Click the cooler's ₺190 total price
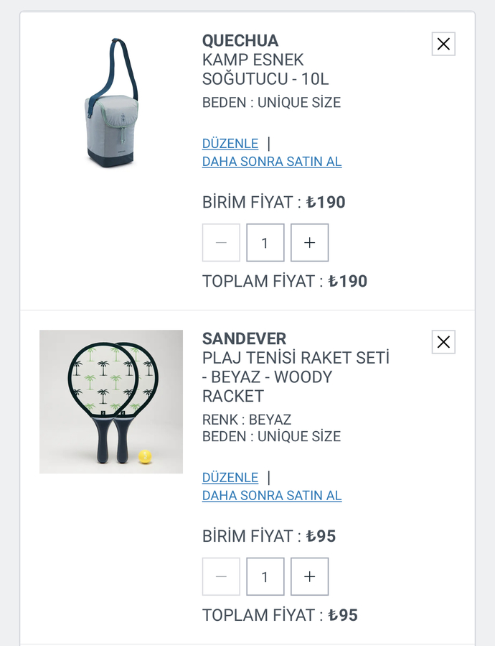The width and height of the screenshot is (495, 646). [x=347, y=281]
